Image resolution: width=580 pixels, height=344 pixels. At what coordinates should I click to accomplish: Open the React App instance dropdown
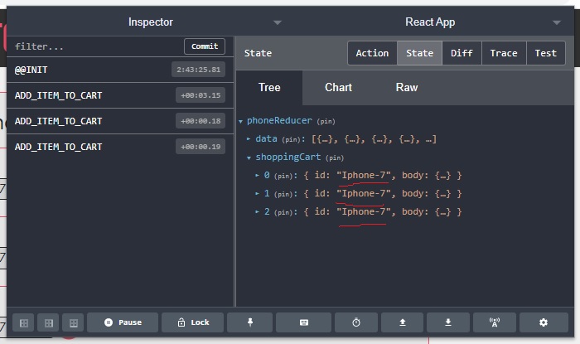pyautogui.click(x=557, y=22)
